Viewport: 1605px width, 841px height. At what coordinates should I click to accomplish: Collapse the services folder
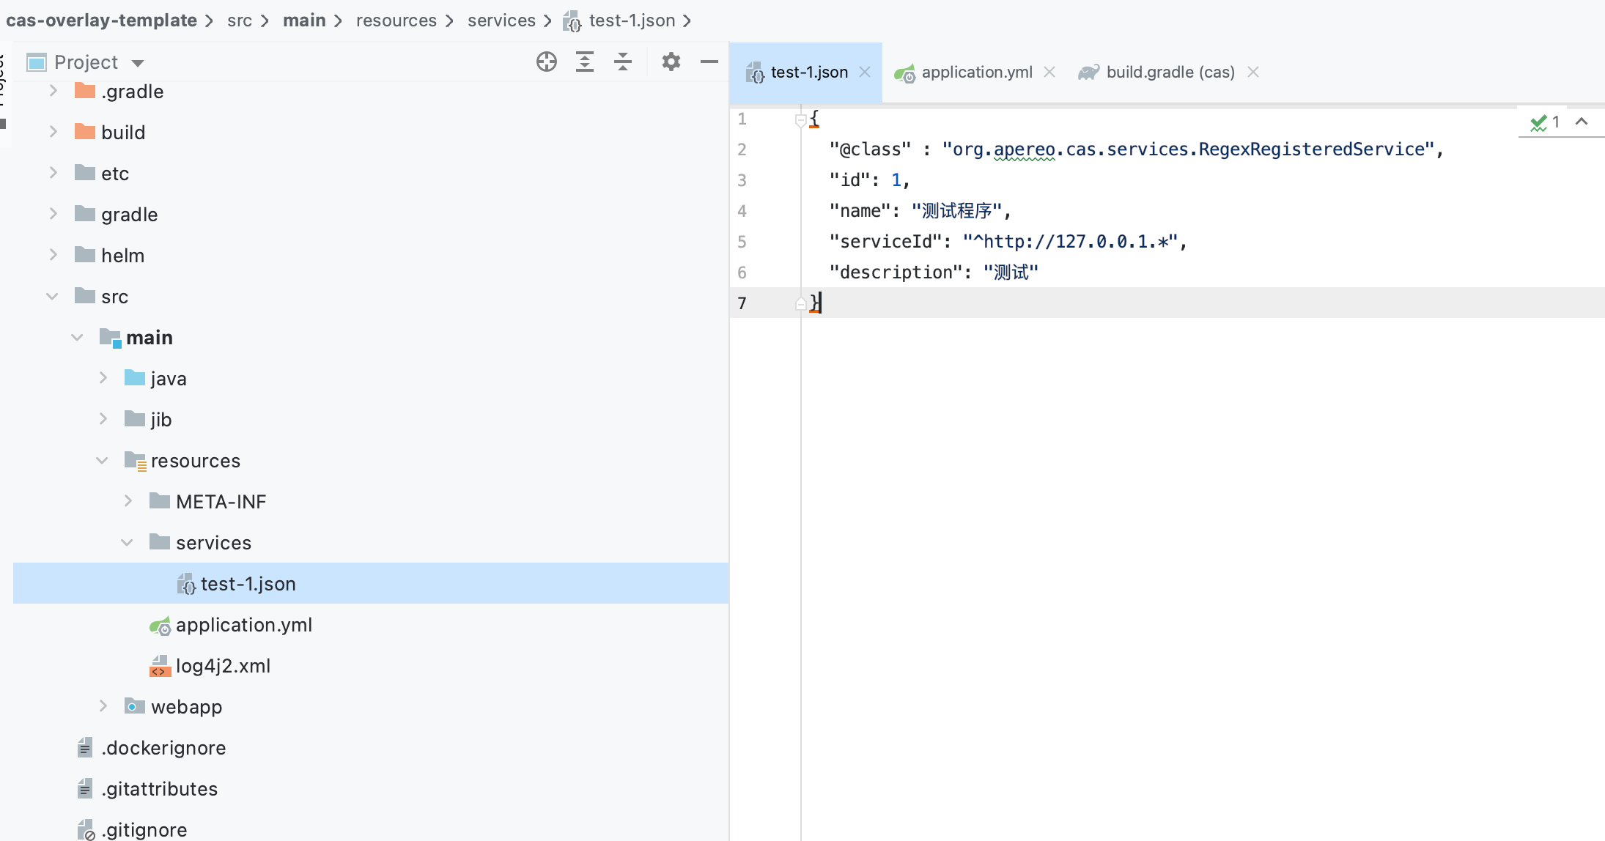coord(127,543)
